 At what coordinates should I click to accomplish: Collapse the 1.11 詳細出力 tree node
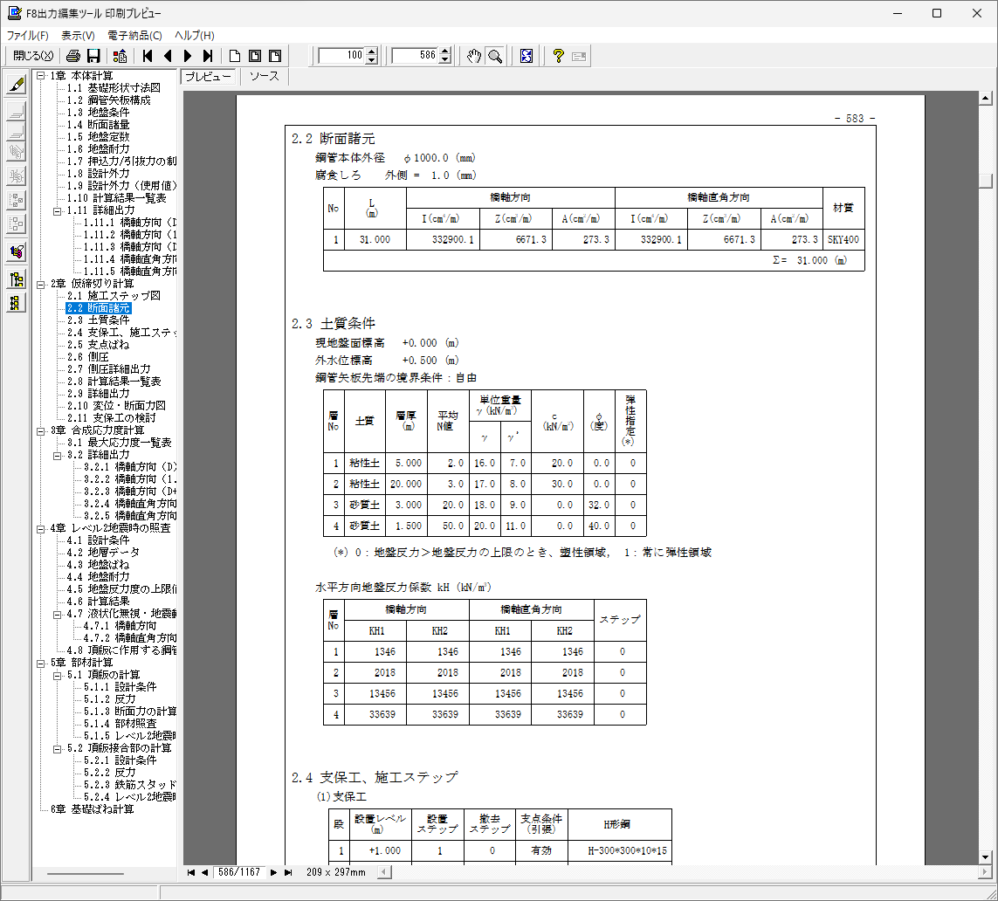(x=57, y=210)
